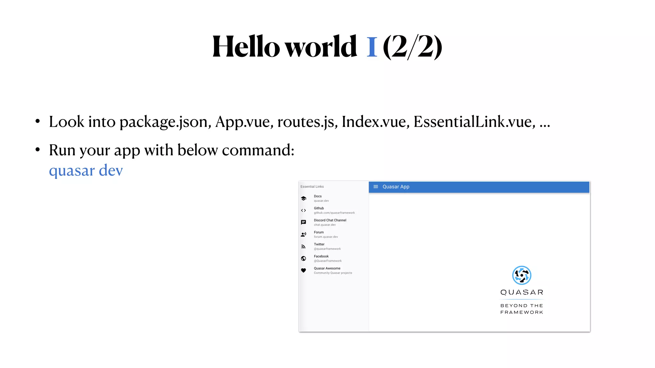This screenshot has height=368, width=655.
Task: Open the Forum link
Action: tap(319, 233)
